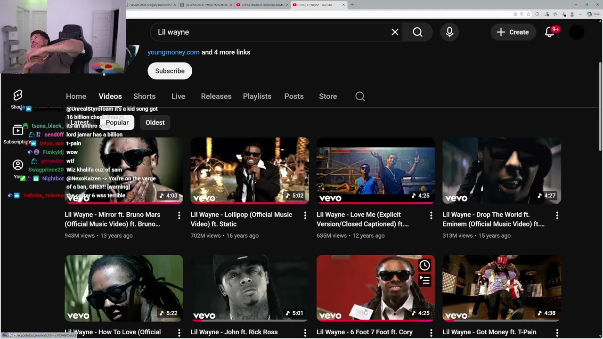603x339 pixels.
Task: Click the magnifier search button
Action: pyautogui.click(x=417, y=32)
